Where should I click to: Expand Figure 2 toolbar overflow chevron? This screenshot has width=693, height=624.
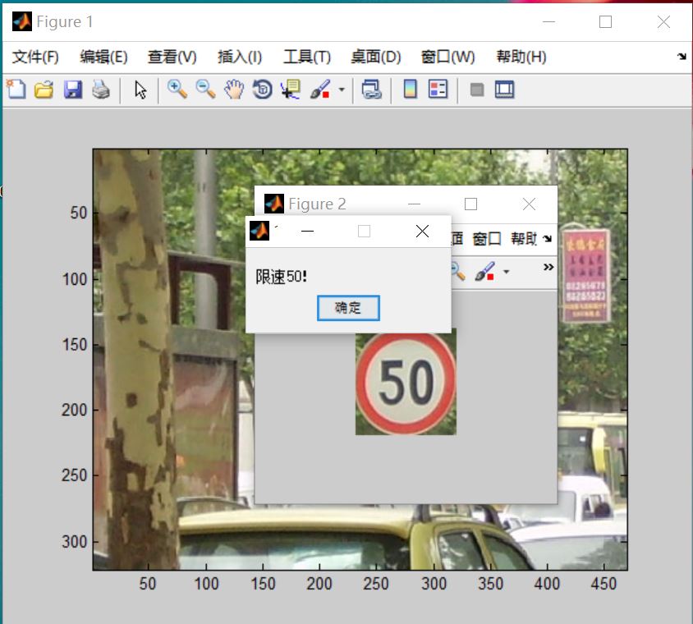548,267
